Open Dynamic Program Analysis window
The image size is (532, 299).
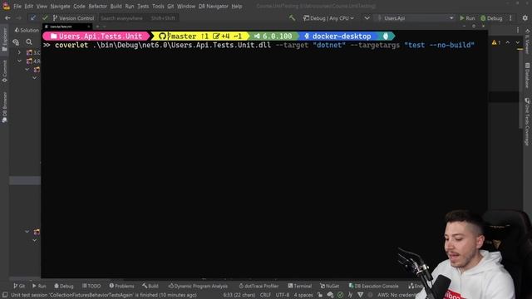[198, 286]
